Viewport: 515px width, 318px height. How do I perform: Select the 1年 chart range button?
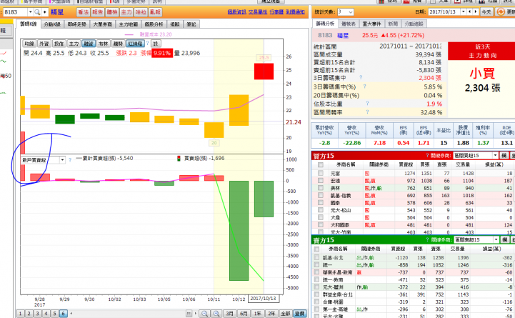[x=257, y=314]
